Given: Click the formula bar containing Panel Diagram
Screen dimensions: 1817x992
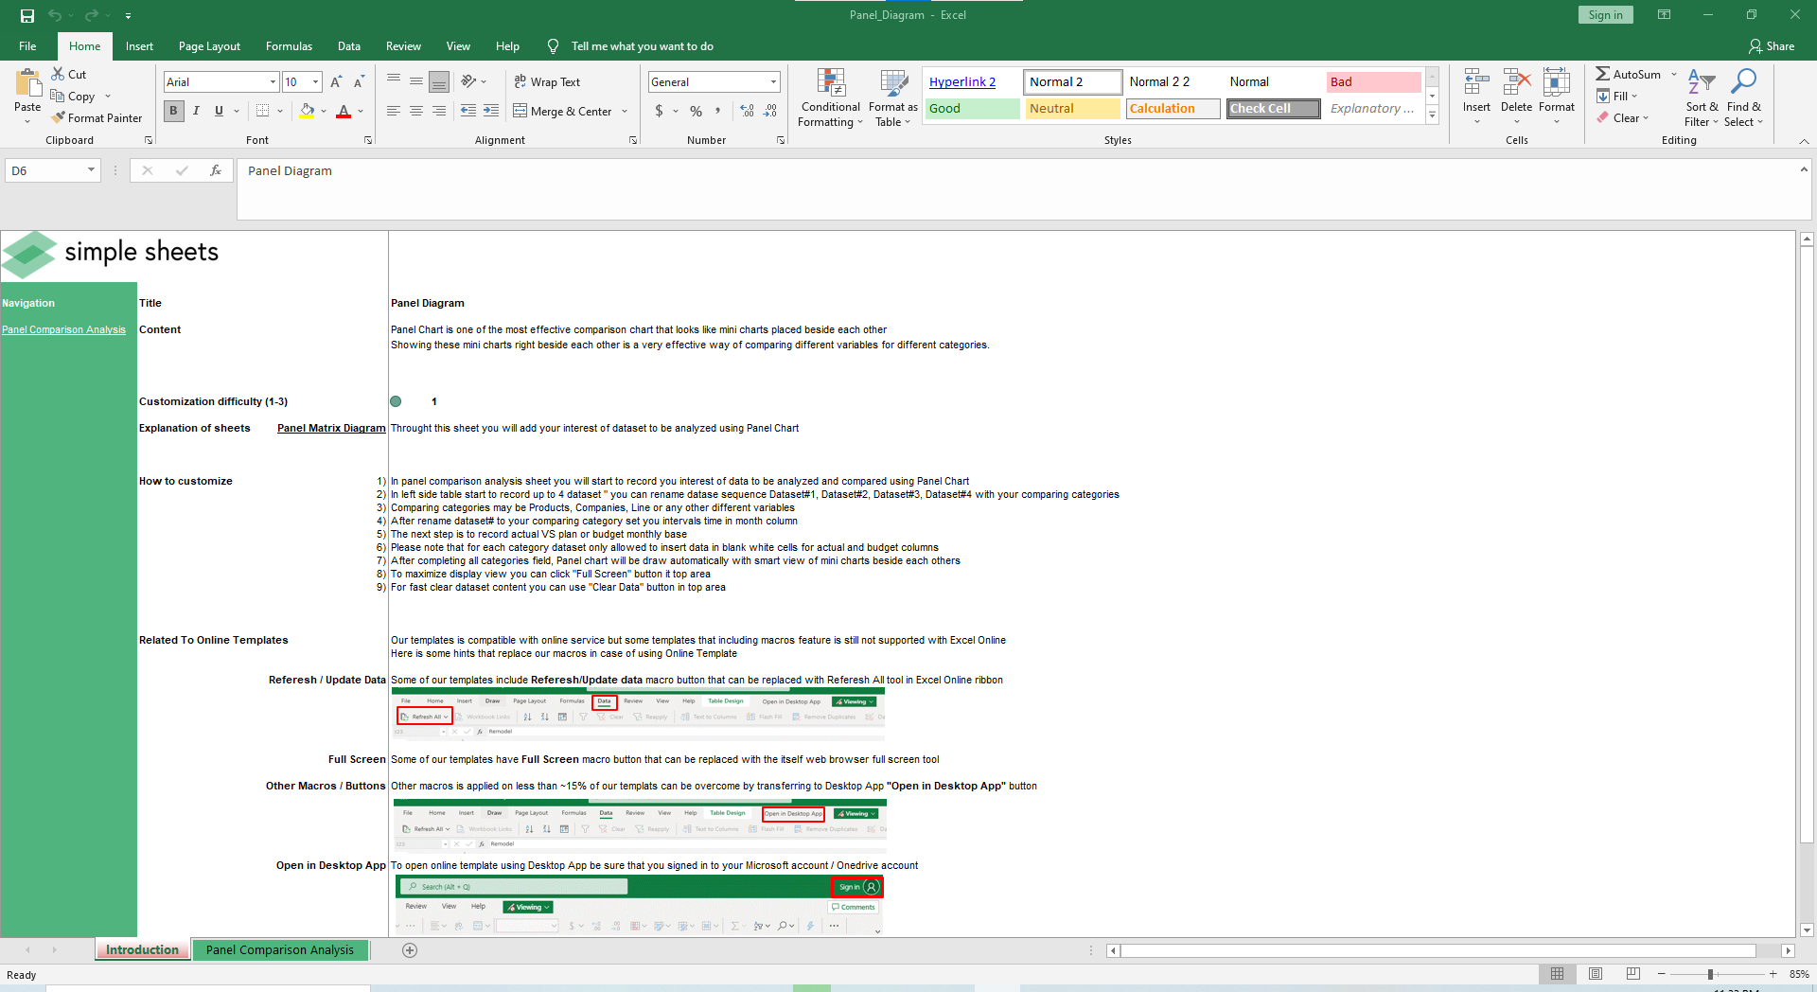Looking at the screenshot, I should coord(1017,189).
